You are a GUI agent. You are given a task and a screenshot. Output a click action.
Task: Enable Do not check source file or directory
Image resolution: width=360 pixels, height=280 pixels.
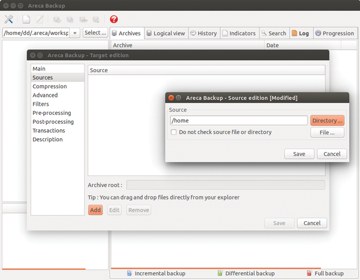tap(174, 132)
